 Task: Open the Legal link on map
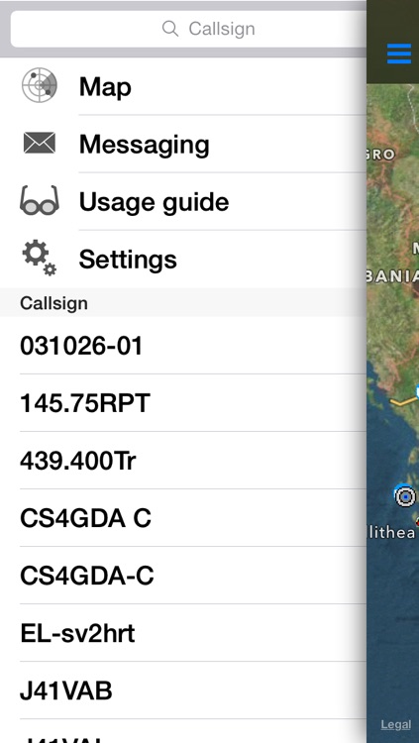(x=396, y=724)
